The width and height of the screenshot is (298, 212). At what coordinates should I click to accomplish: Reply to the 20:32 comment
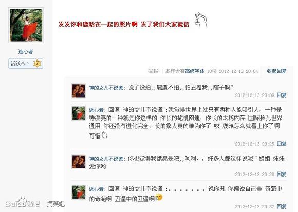(x=282, y=206)
